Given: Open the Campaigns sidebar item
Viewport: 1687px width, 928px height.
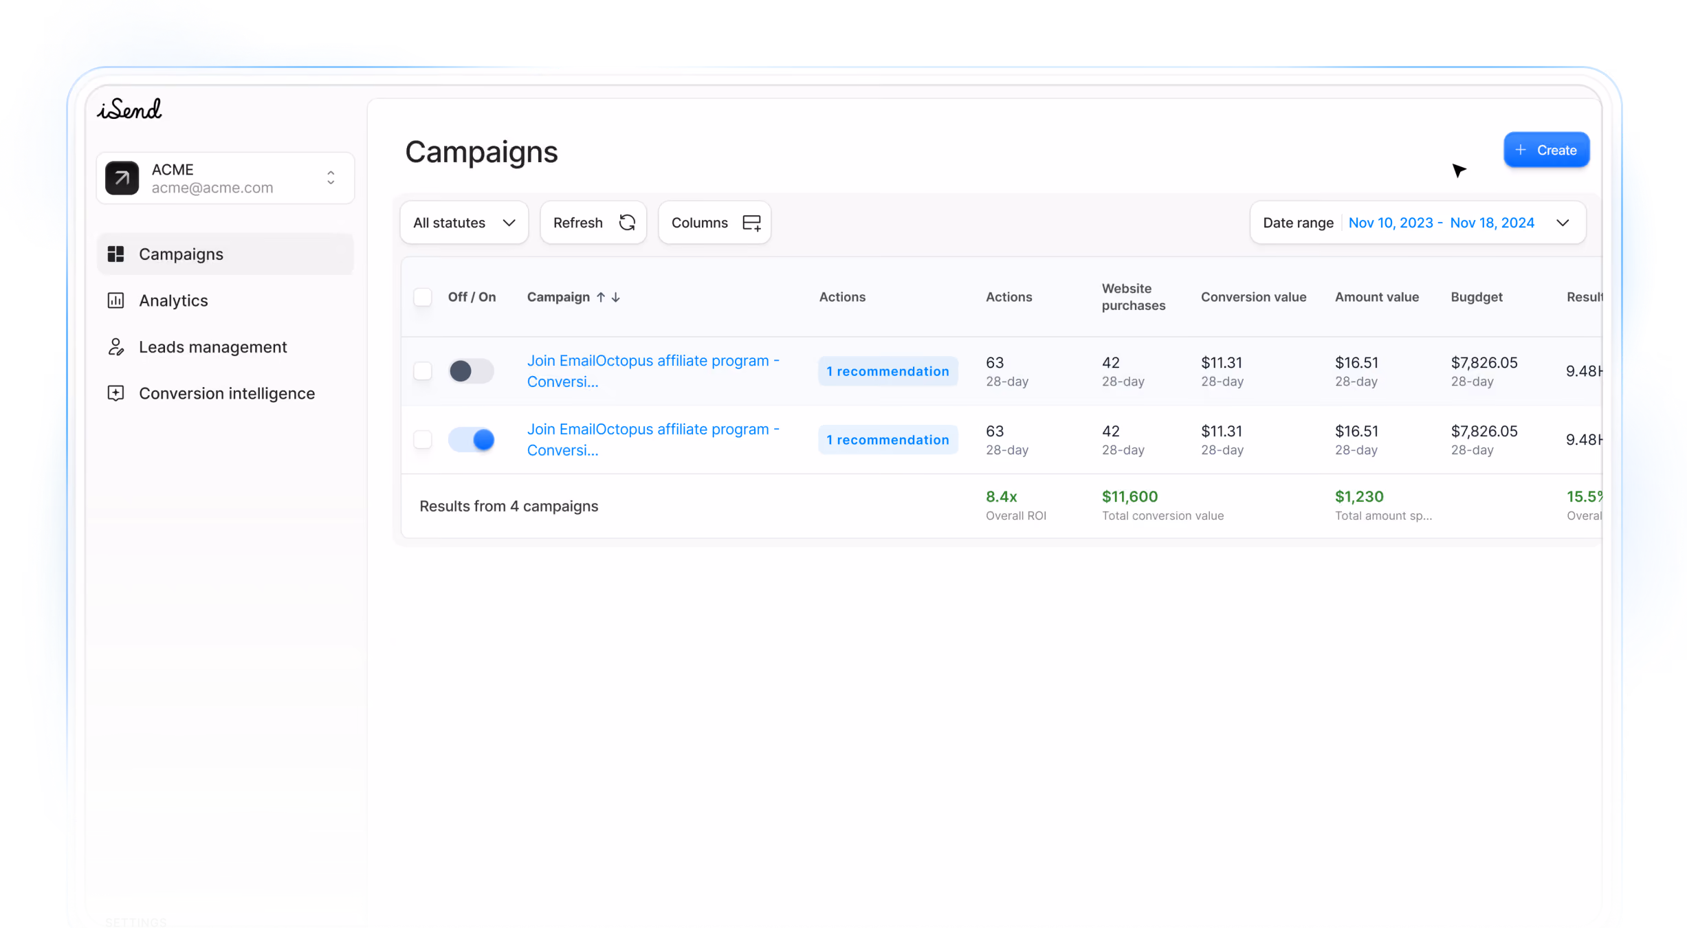Looking at the screenshot, I should (x=225, y=254).
